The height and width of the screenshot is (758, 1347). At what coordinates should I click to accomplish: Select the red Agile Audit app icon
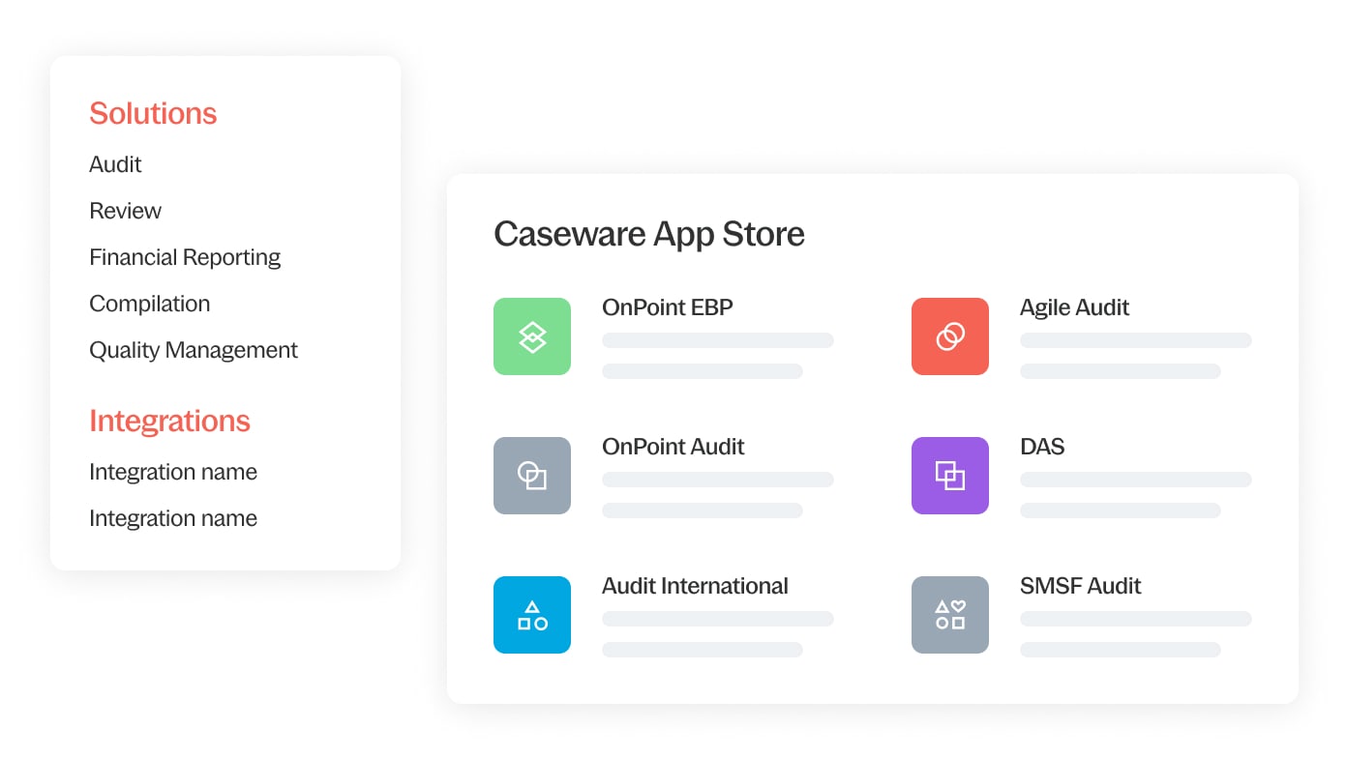(x=950, y=336)
